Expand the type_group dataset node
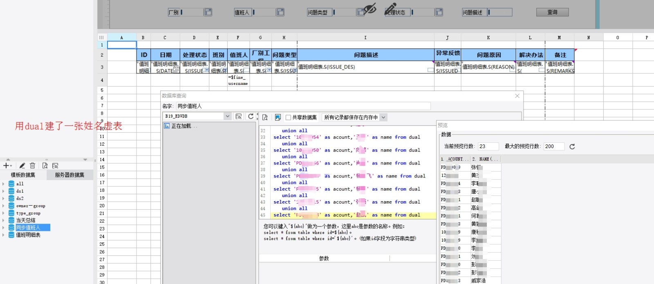 (x=4, y=213)
